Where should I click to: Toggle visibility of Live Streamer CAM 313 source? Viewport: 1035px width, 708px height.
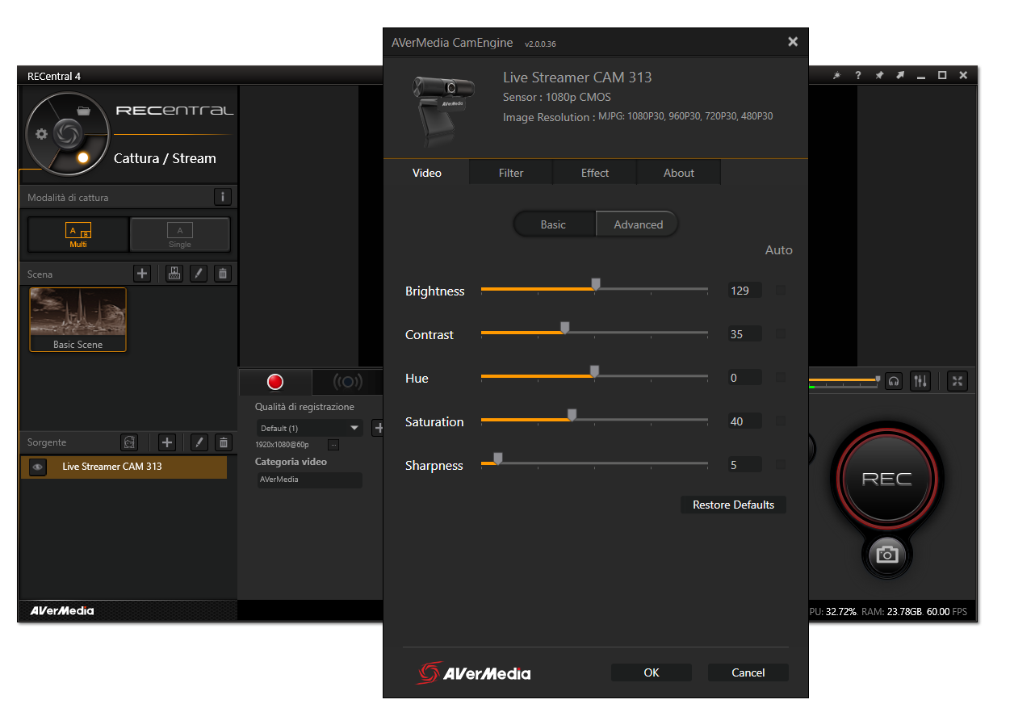point(38,467)
